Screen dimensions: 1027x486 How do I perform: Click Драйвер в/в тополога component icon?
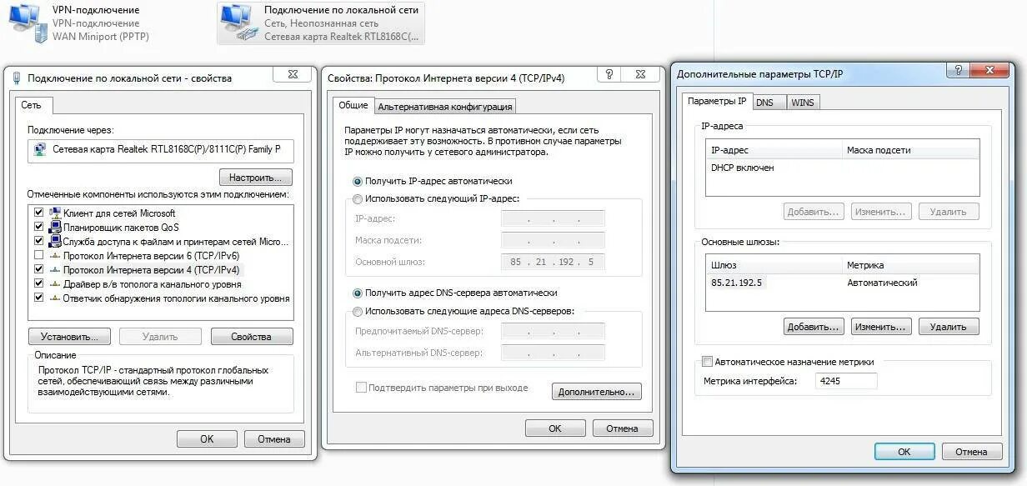click(x=55, y=284)
